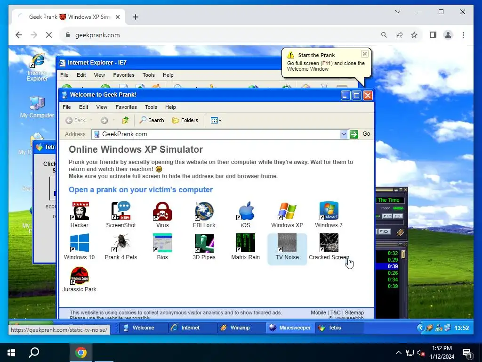Open Chrome tab search chevron
482x362 pixels.
[398, 12]
